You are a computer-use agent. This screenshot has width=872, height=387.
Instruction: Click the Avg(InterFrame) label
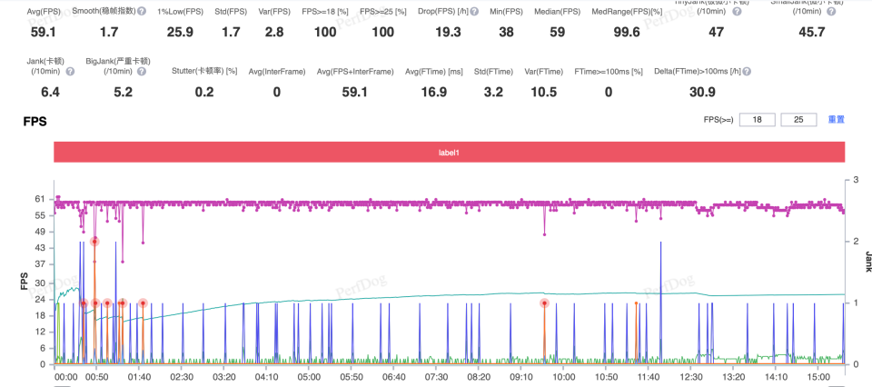[x=277, y=72]
